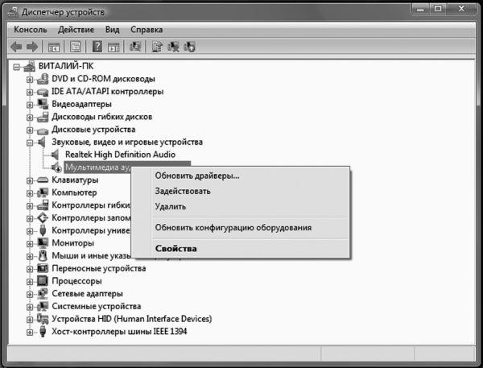The width and height of the screenshot is (483, 368).
Task: Choose Задействовать in the context menu
Action: click(x=182, y=192)
